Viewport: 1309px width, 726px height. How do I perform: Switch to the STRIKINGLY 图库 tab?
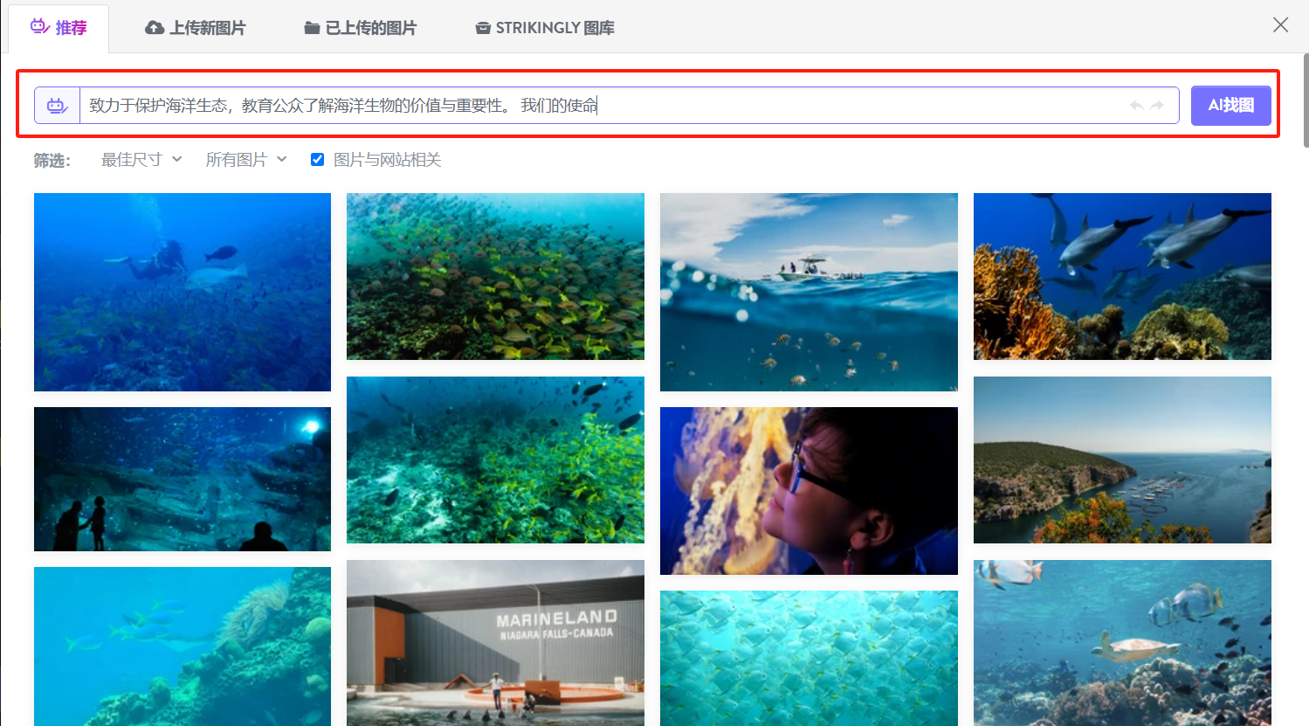pyautogui.click(x=545, y=28)
